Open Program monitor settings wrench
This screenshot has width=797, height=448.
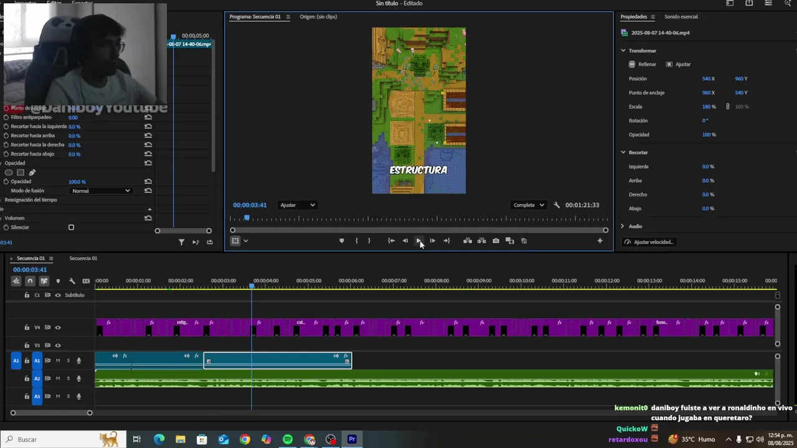(557, 205)
